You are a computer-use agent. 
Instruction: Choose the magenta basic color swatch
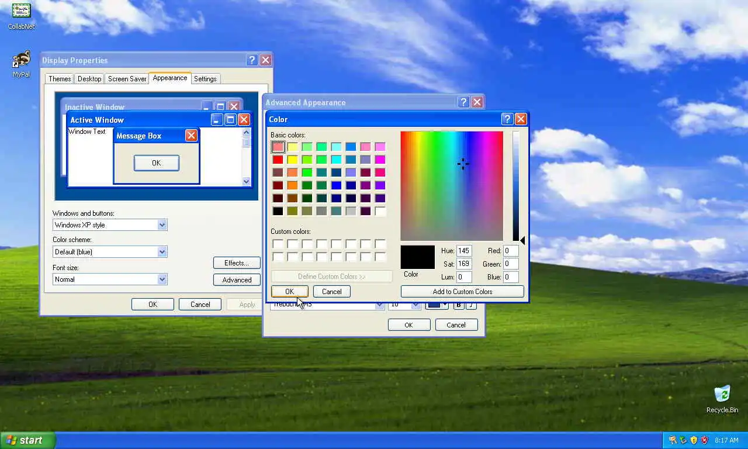(380, 160)
